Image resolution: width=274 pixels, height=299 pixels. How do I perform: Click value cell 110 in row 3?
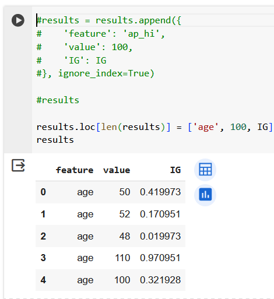tap(122, 258)
